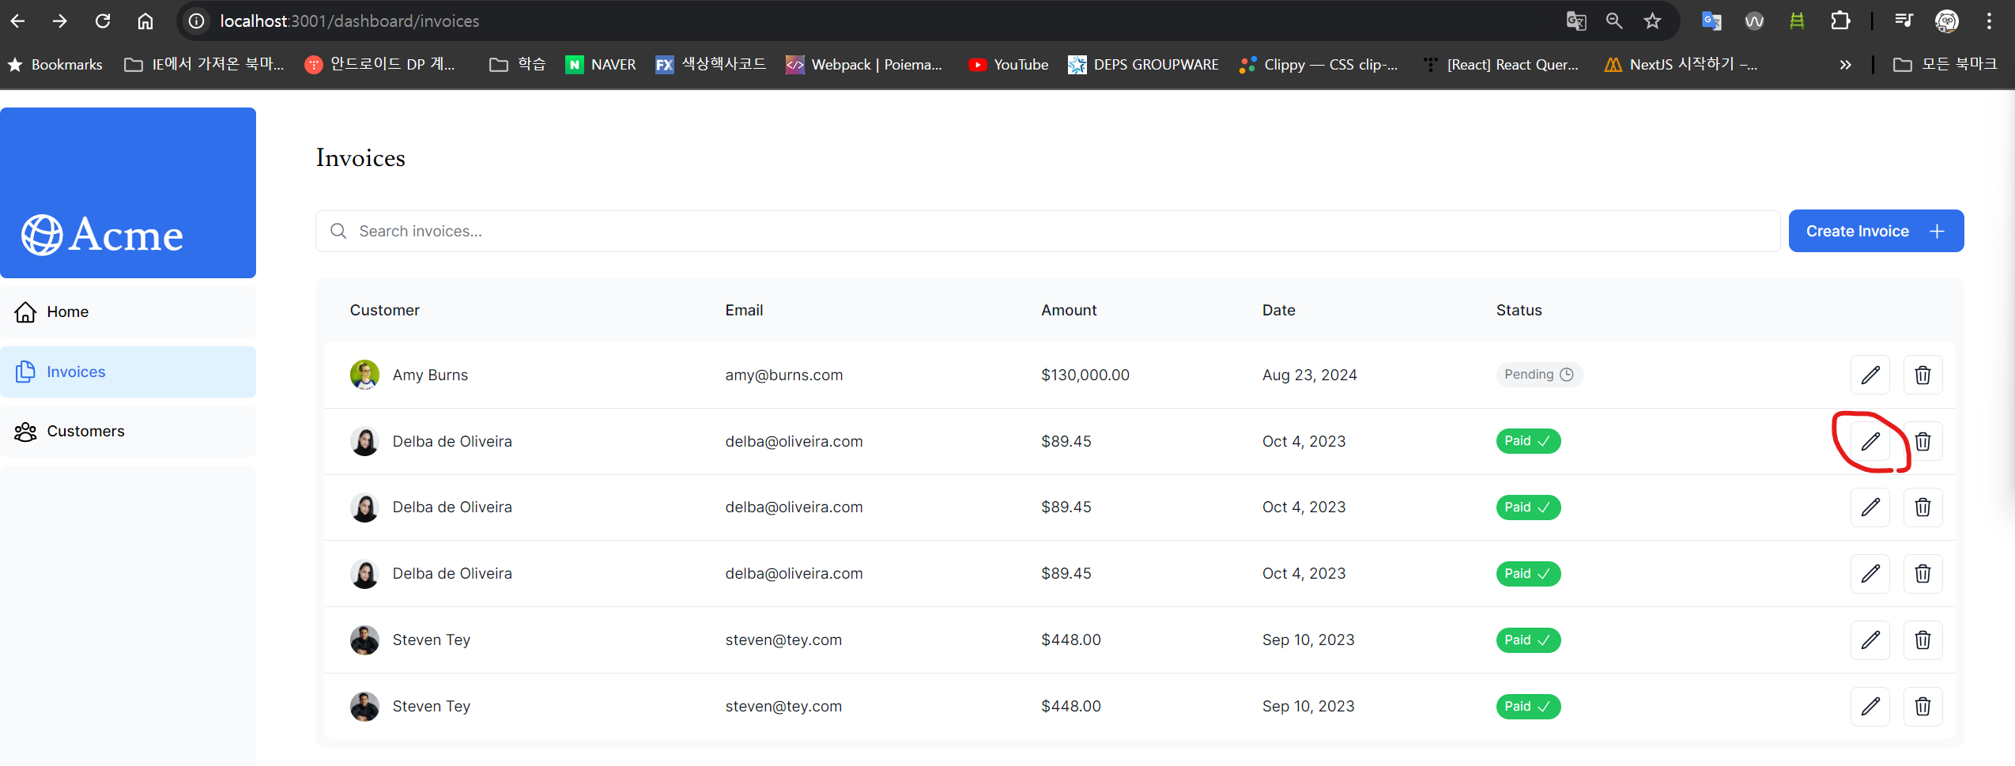This screenshot has width=2015, height=766.
Task: Open the Google Translate icon in address bar
Action: (1575, 21)
